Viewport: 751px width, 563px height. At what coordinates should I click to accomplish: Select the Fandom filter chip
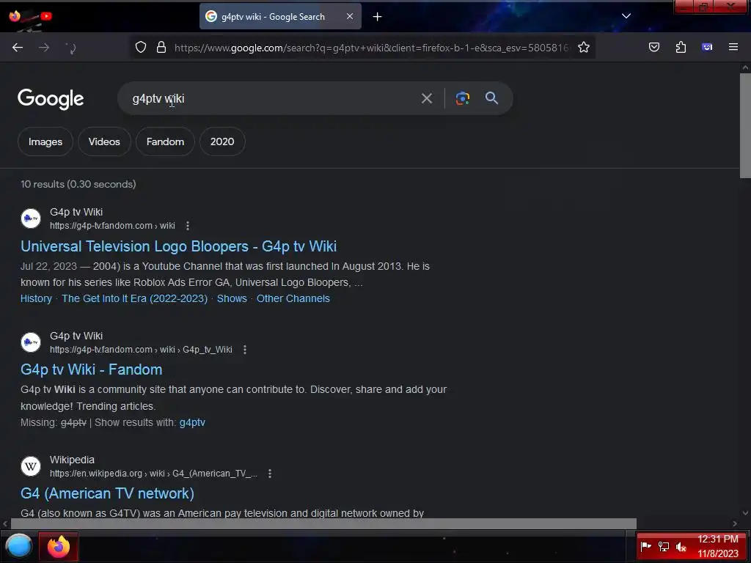[165, 141]
